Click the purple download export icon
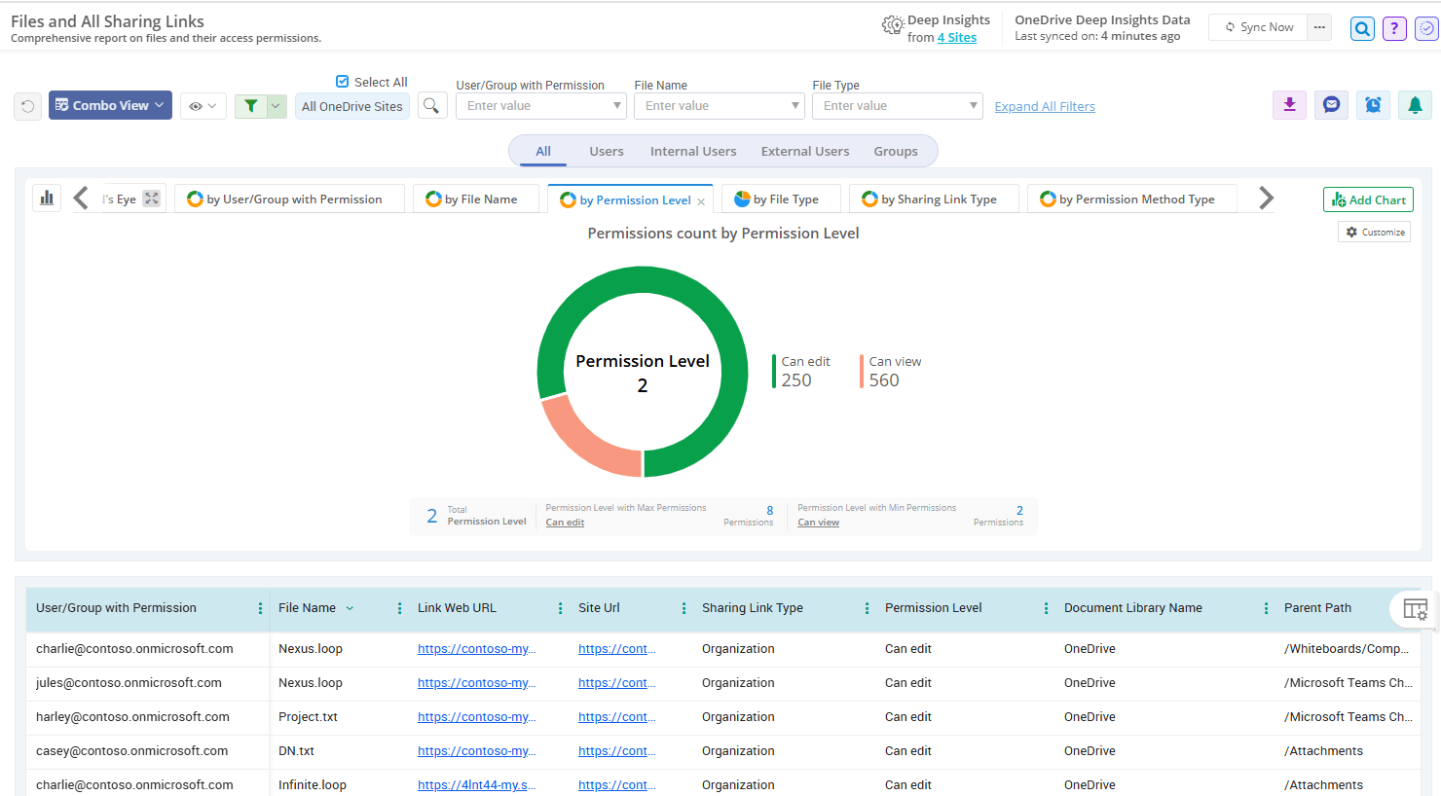Viewport: 1441px width, 796px height. point(1289,105)
